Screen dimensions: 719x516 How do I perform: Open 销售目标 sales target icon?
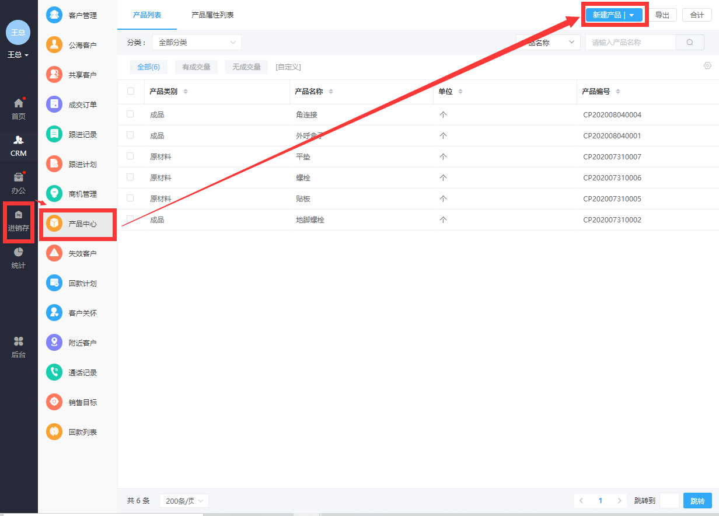click(54, 402)
